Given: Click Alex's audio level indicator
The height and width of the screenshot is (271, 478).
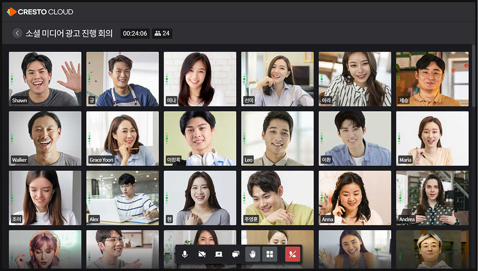Looking at the screenshot, I should 89,198.
